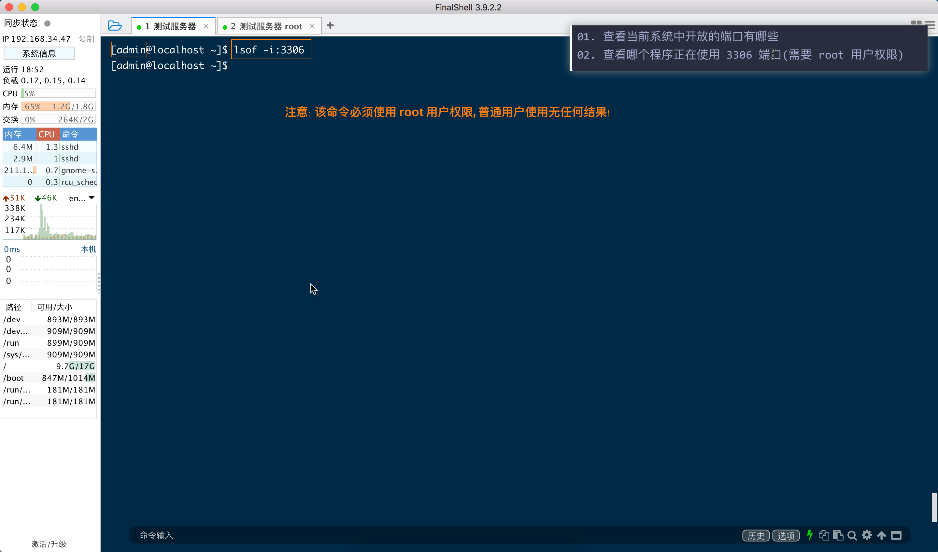Toggle the split layout view icon

[x=916, y=23]
